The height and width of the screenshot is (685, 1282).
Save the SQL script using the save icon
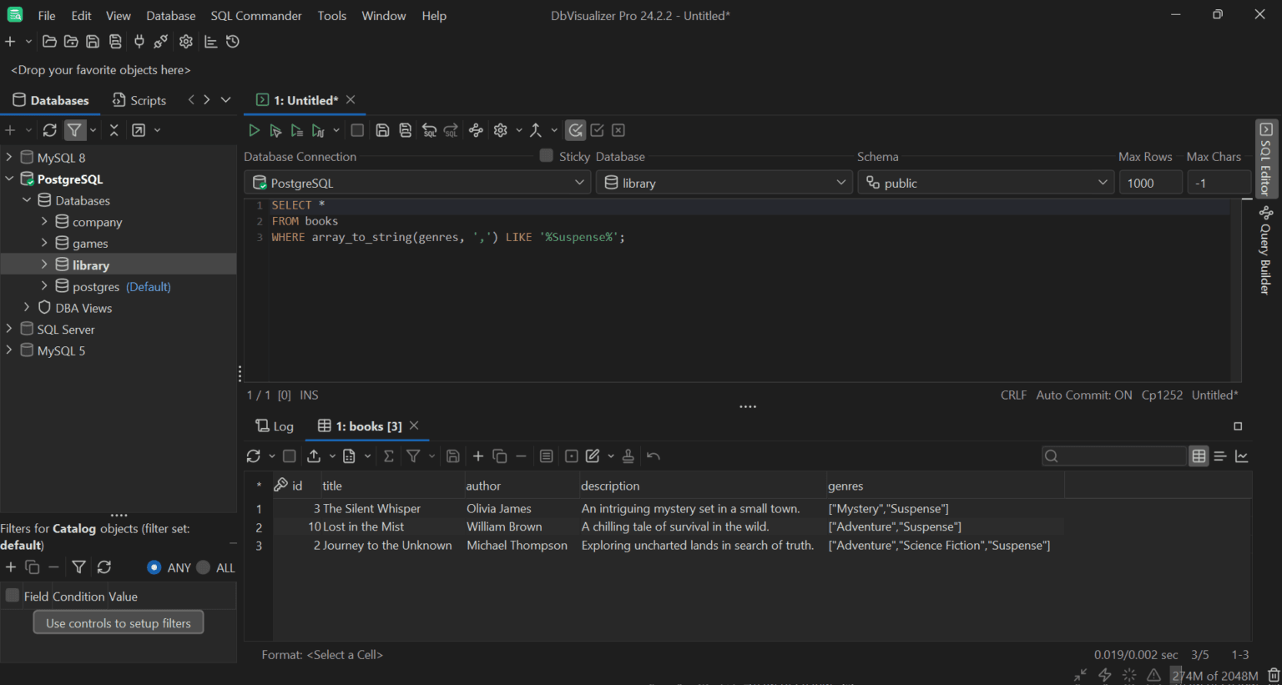point(382,130)
